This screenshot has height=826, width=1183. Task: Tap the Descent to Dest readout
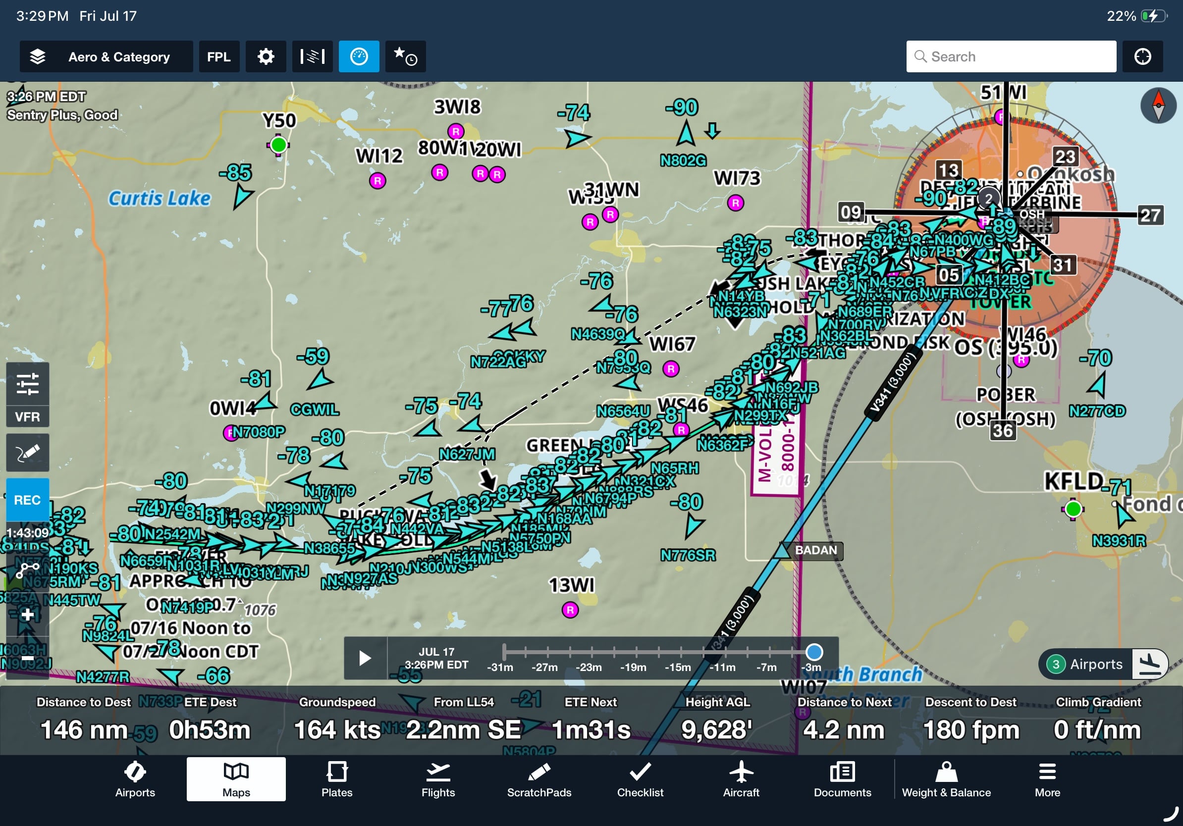970,720
